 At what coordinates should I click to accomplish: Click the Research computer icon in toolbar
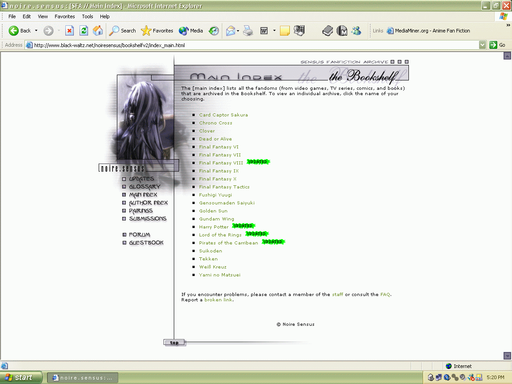pyautogui.click(x=299, y=31)
